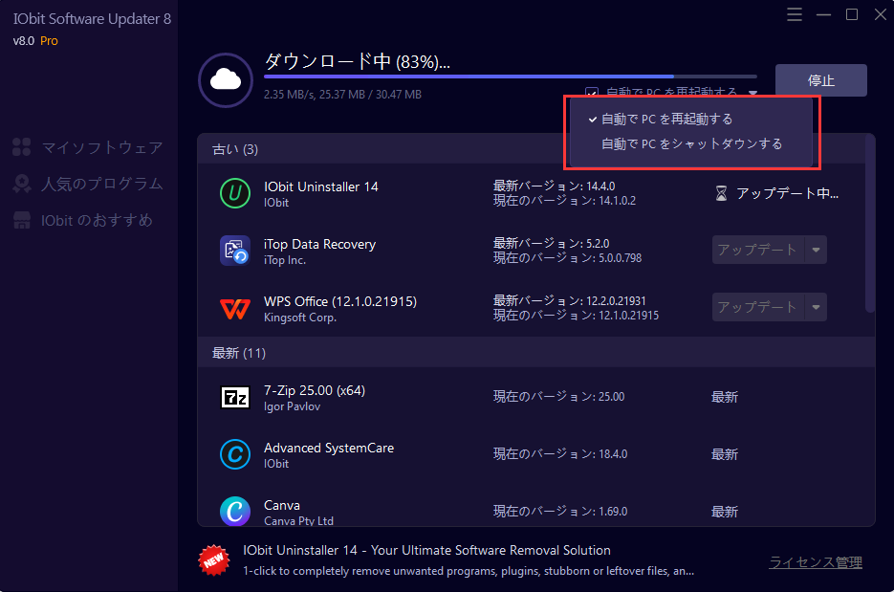Open the IObit のおすすめ tab
Viewport: 894px width, 592px height.
(x=83, y=220)
